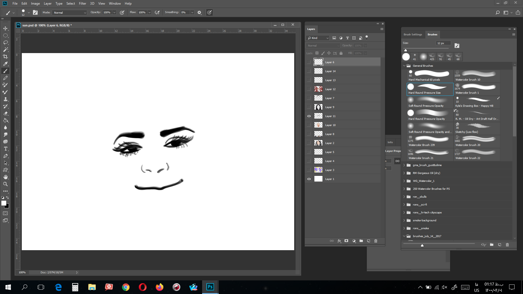Expand the WG_Watercolor_1 brush folder
This screenshot has width=523, height=294.
[404, 181]
